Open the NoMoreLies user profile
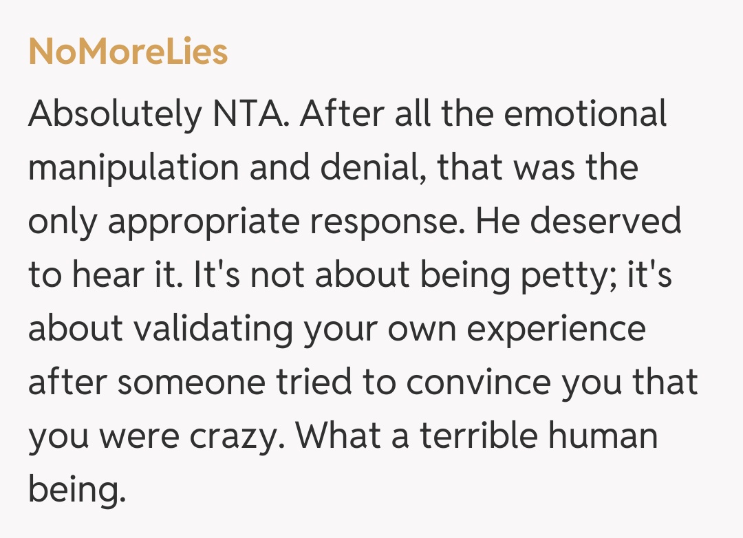 click(x=128, y=52)
